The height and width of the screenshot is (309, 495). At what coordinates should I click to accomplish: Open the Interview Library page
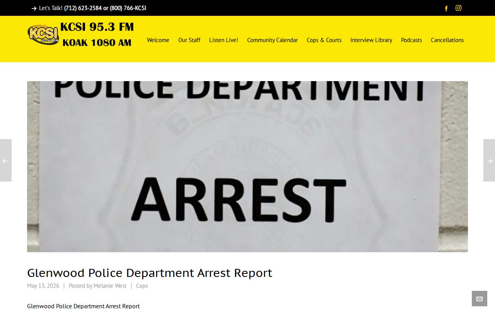coord(371,40)
